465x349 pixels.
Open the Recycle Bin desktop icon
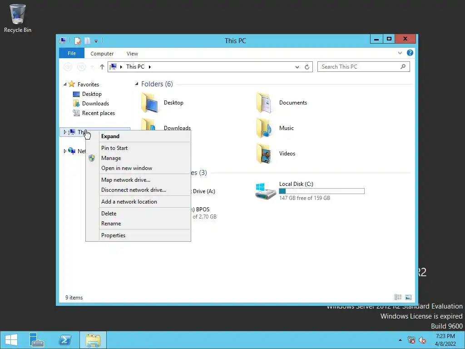coord(18,18)
